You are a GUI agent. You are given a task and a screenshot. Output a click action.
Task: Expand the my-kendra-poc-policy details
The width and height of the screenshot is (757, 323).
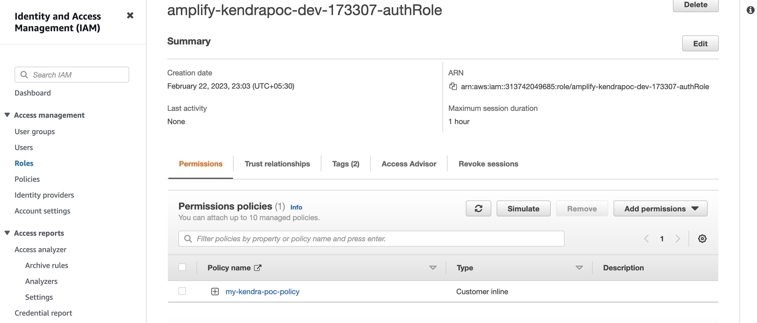pos(215,291)
